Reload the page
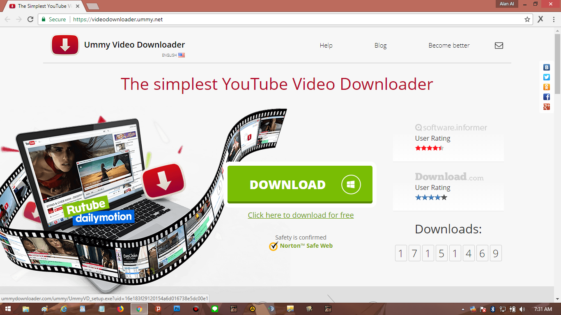This screenshot has height=315, width=561. coord(30,19)
